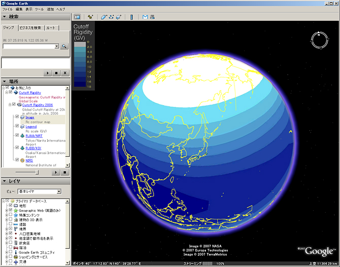Enable the 宿泊 lodging layer checkbox
Image resolution: width=340 pixels, height=267 pixels.
tap(11, 247)
